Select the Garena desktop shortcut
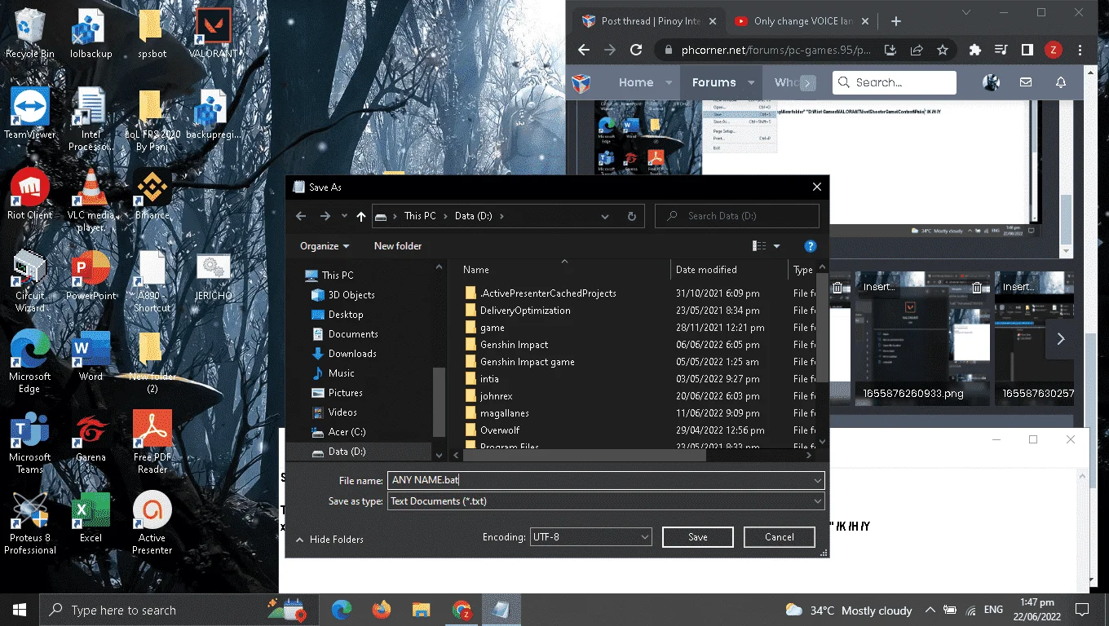Image resolution: width=1109 pixels, height=626 pixels. [x=91, y=438]
